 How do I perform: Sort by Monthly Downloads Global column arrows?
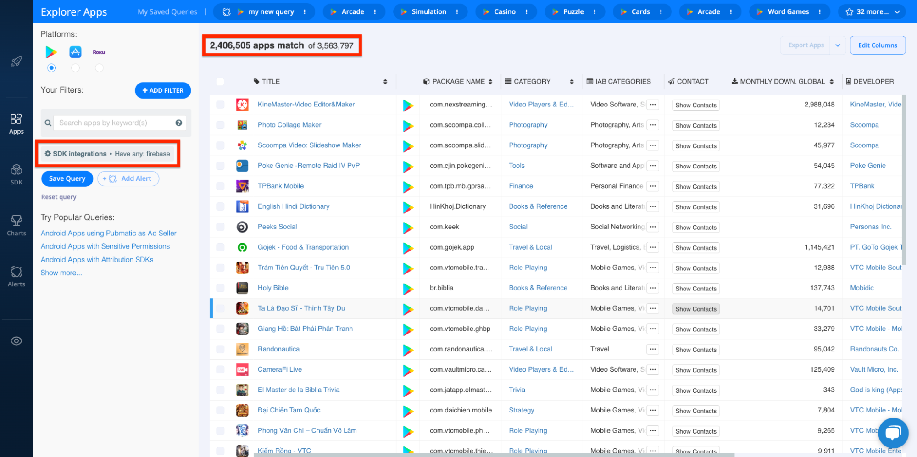coord(831,82)
